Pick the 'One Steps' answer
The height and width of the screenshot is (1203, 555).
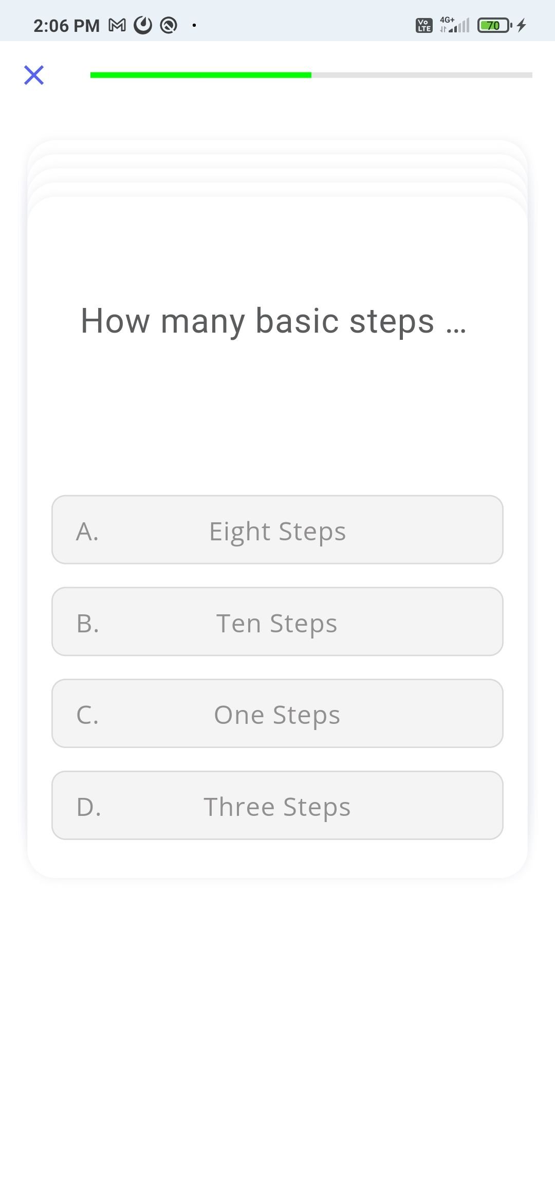coord(277,714)
